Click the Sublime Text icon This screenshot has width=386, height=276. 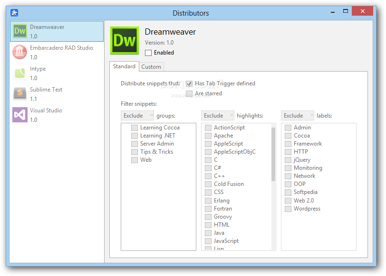tap(20, 93)
